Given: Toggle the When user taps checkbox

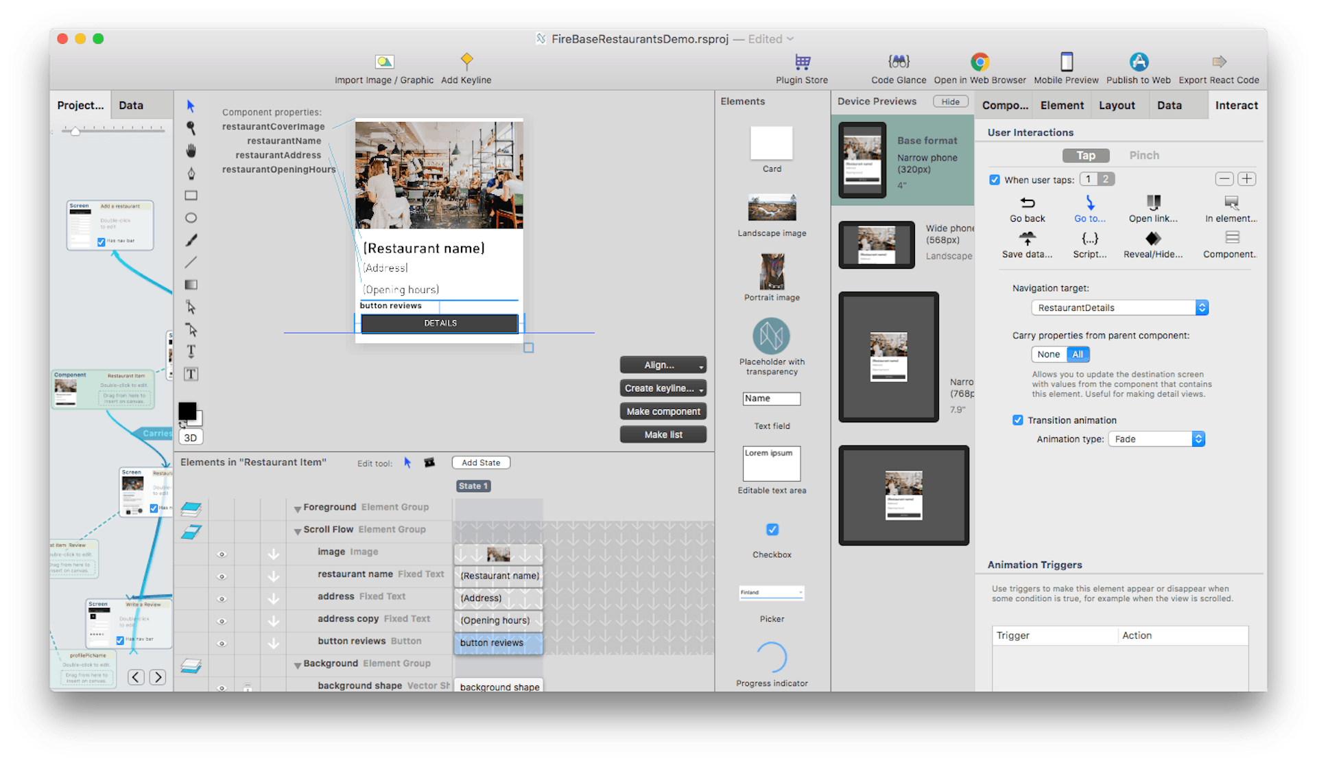Looking at the screenshot, I should (995, 180).
